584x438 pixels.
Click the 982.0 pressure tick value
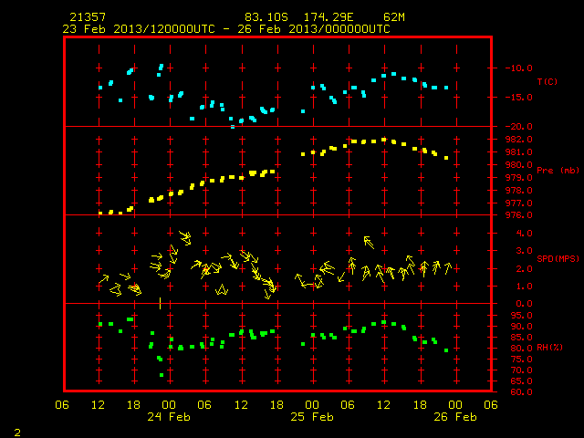[518, 140]
